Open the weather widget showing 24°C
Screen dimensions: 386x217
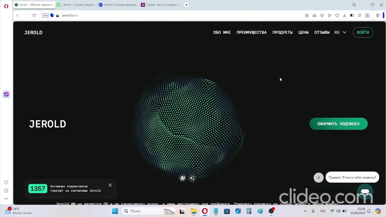coord(19,211)
